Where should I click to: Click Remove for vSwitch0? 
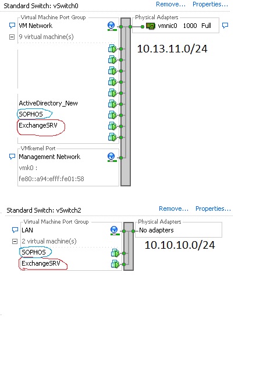point(170,4)
